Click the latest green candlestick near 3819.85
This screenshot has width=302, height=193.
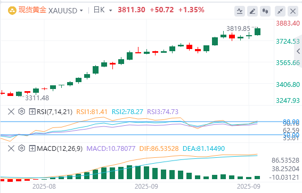(257, 31)
